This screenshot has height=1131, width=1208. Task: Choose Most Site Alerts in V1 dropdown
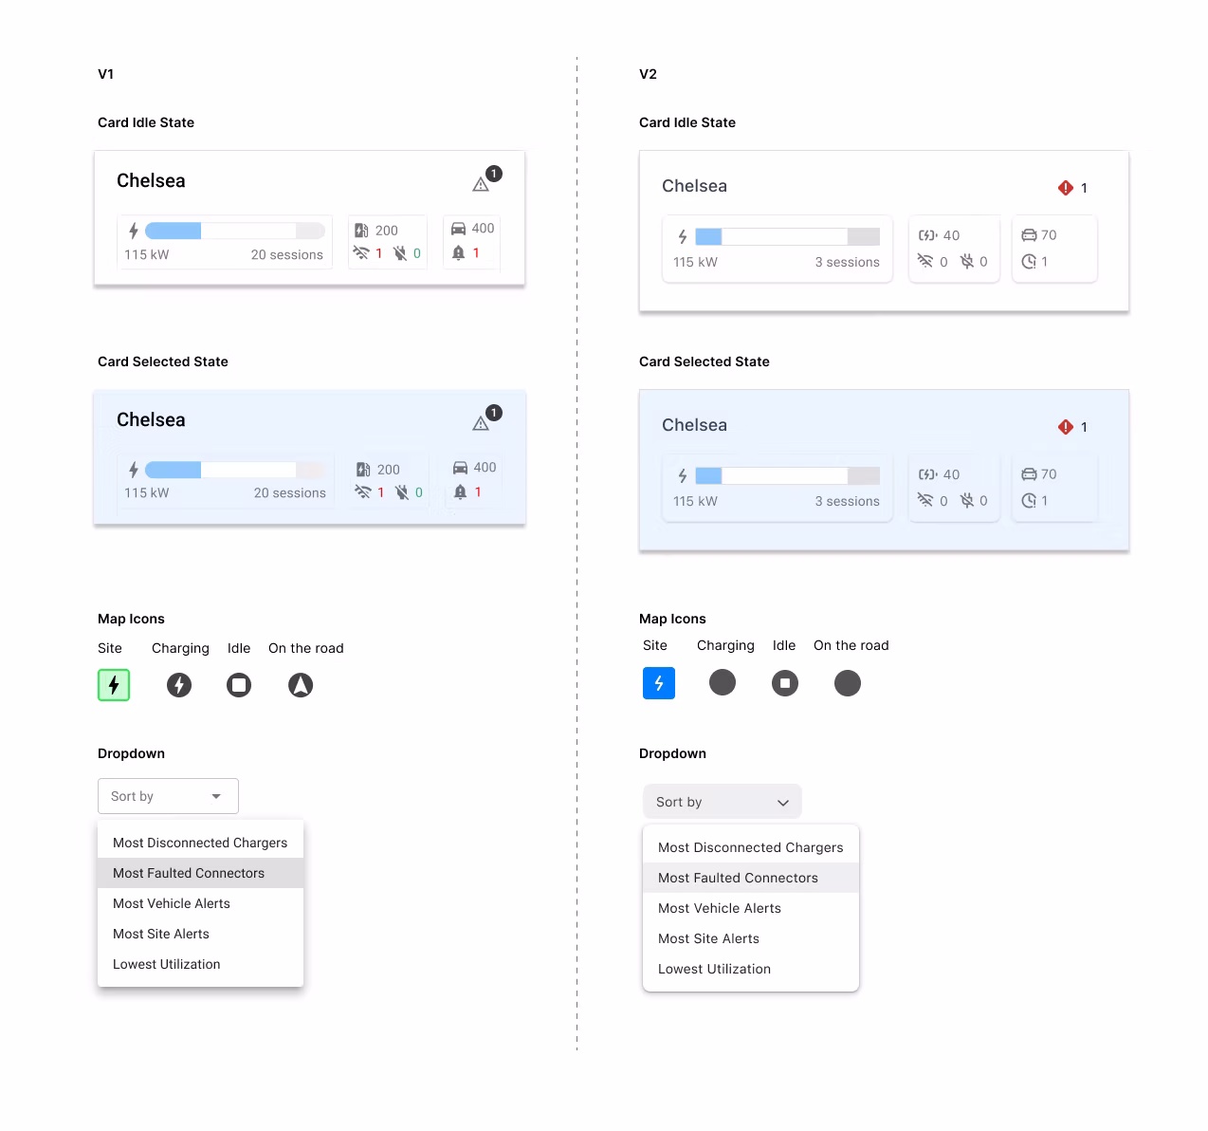(x=200, y=934)
